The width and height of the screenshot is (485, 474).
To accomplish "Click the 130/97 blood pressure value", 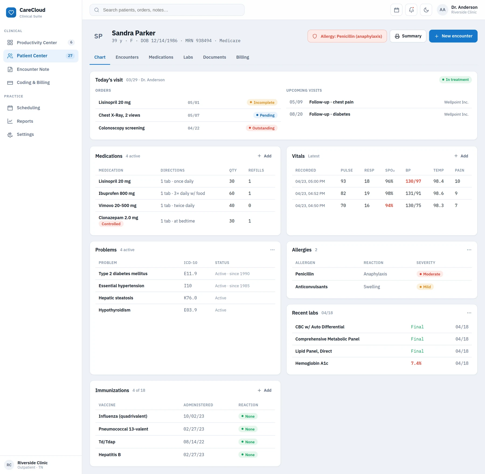I will [413, 181].
